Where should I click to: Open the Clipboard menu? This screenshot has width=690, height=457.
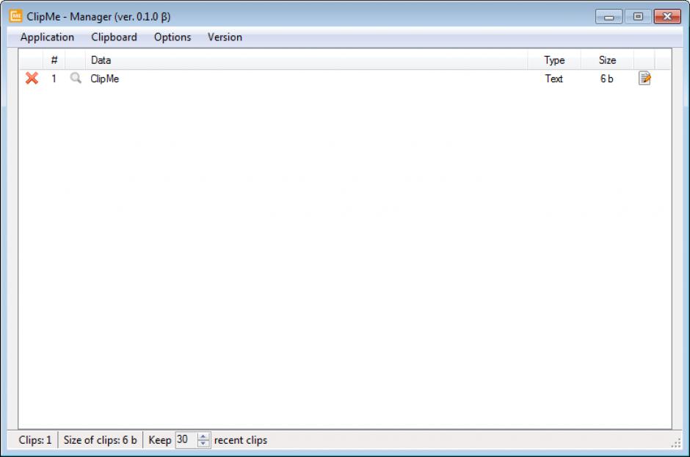pos(114,37)
